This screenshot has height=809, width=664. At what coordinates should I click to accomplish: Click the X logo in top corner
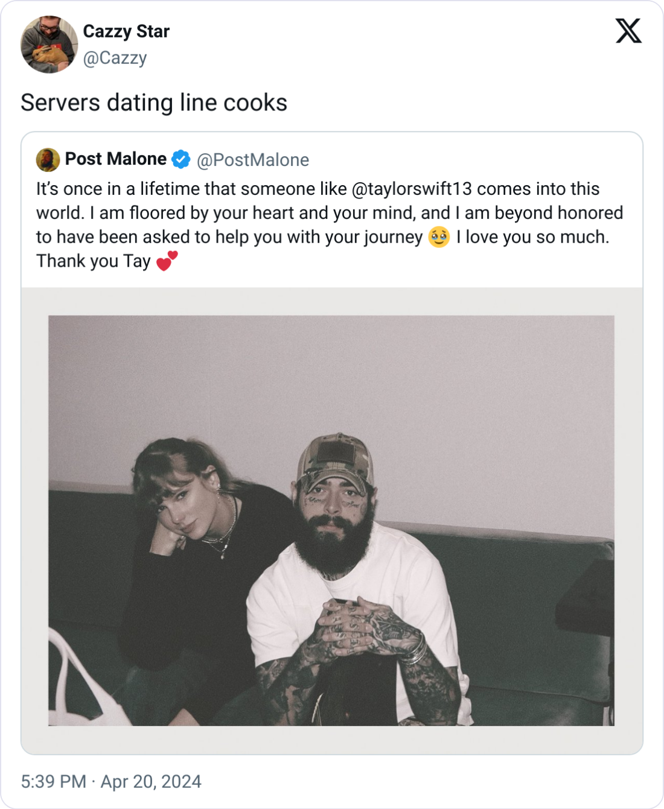[x=628, y=31]
